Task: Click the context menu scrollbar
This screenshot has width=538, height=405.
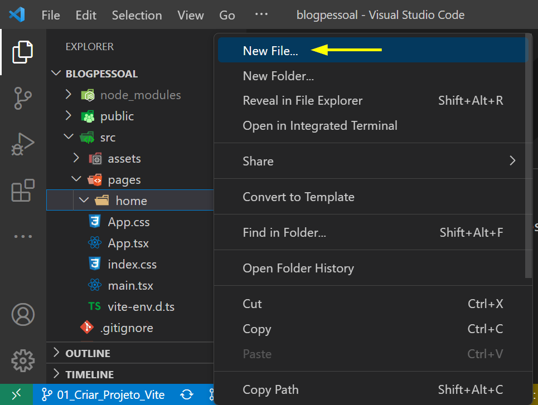Action: (x=529, y=167)
